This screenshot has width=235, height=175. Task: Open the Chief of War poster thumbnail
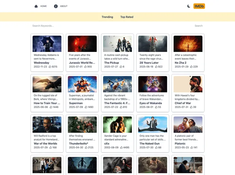click(x=188, y=84)
